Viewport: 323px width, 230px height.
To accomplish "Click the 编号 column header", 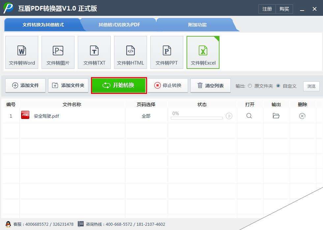I will (11, 104).
